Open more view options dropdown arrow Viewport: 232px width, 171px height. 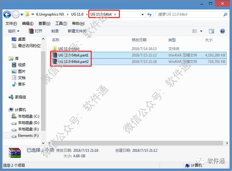click(x=201, y=31)
